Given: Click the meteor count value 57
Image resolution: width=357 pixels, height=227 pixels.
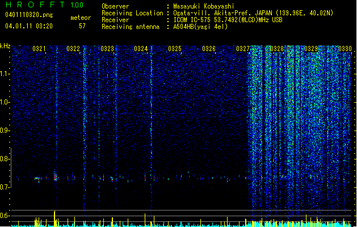Looking at the screenshot, I should pos(82,26).
